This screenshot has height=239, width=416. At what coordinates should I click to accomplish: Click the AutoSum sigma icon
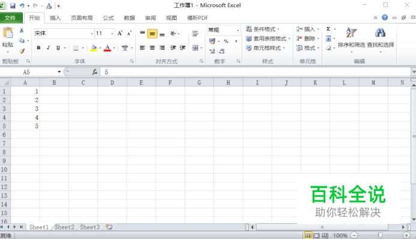(328, 29)
